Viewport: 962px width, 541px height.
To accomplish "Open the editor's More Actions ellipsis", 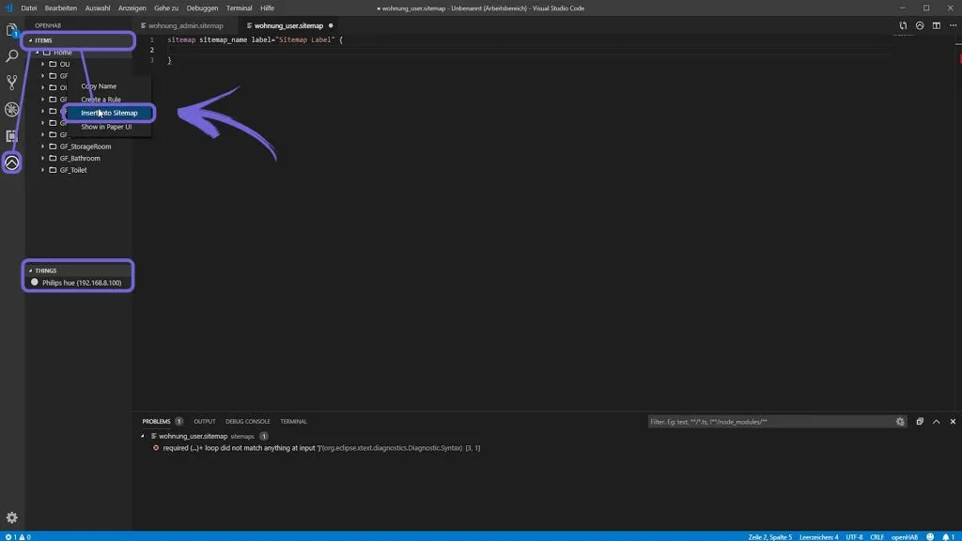I will coord(953,25).
